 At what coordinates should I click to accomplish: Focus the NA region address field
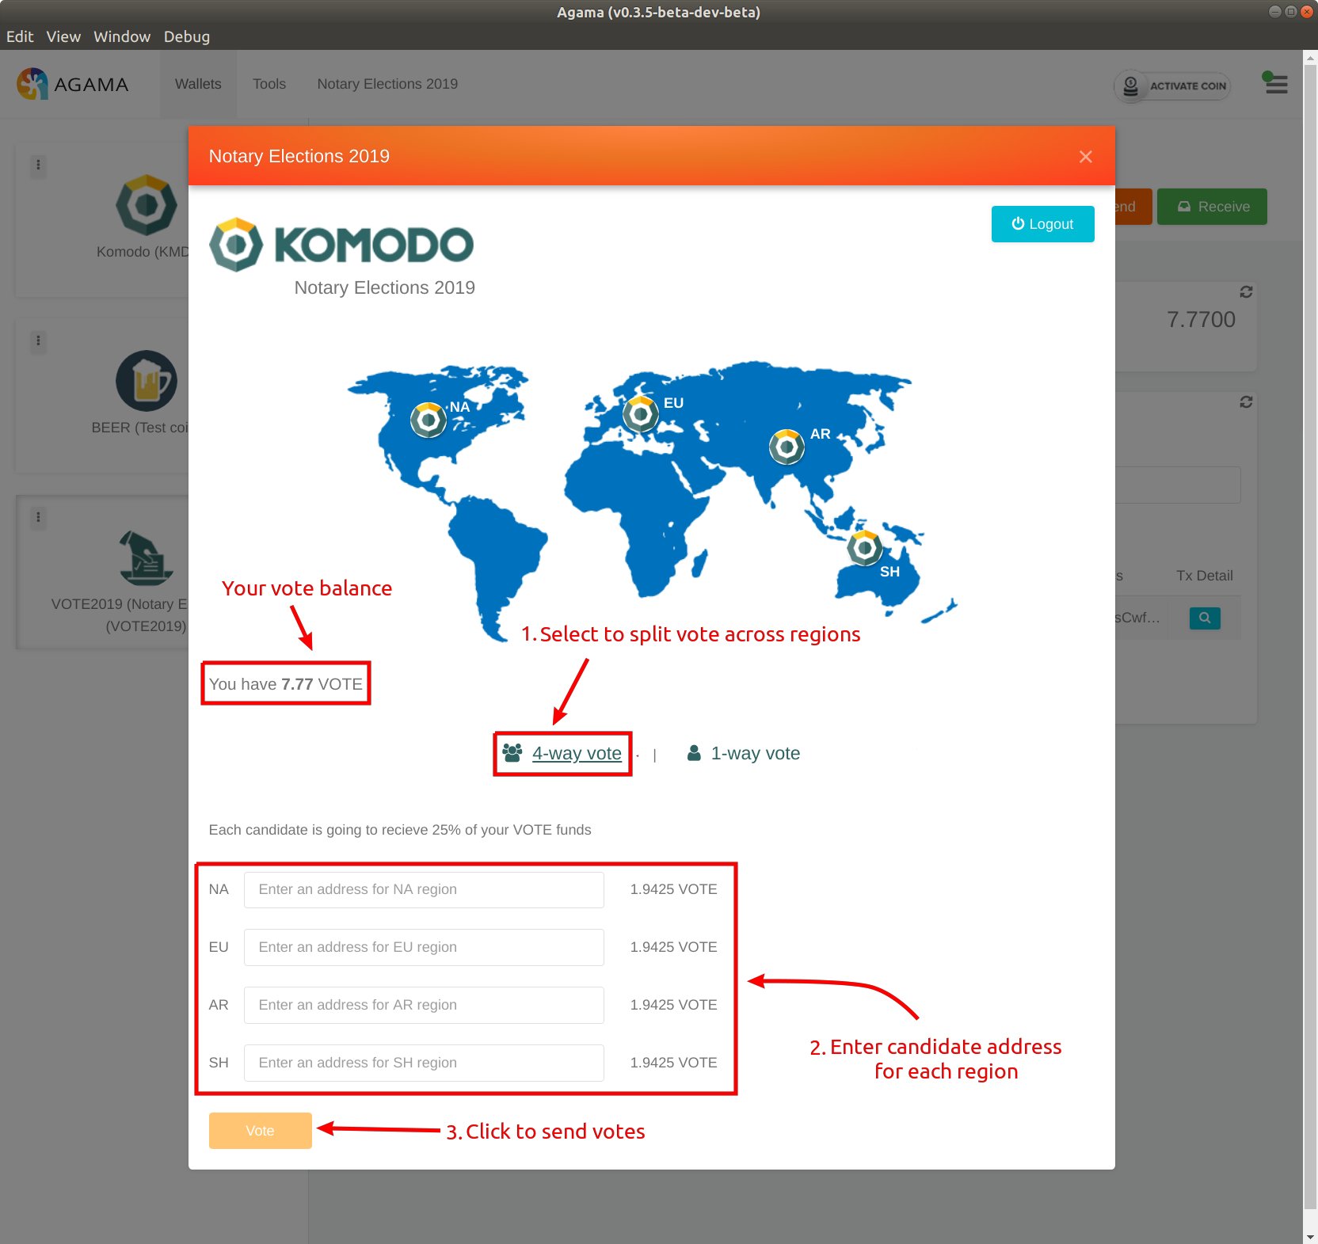pos(424,889)
